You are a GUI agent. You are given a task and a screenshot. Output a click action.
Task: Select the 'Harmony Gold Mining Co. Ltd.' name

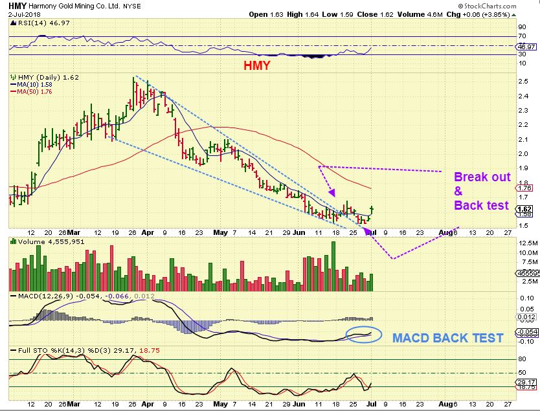(x=74, y=6)
